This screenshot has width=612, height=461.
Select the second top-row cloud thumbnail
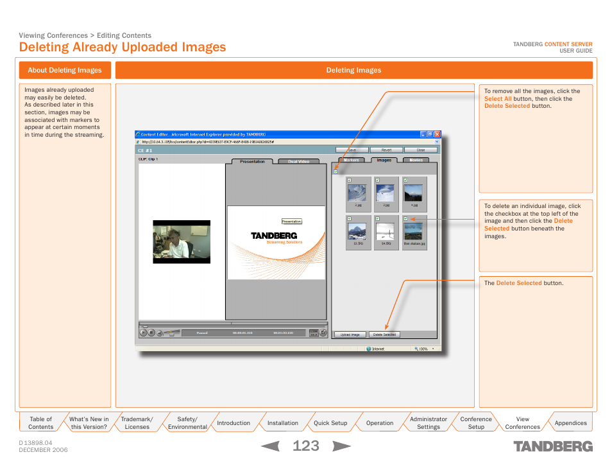tap(386, 193)
